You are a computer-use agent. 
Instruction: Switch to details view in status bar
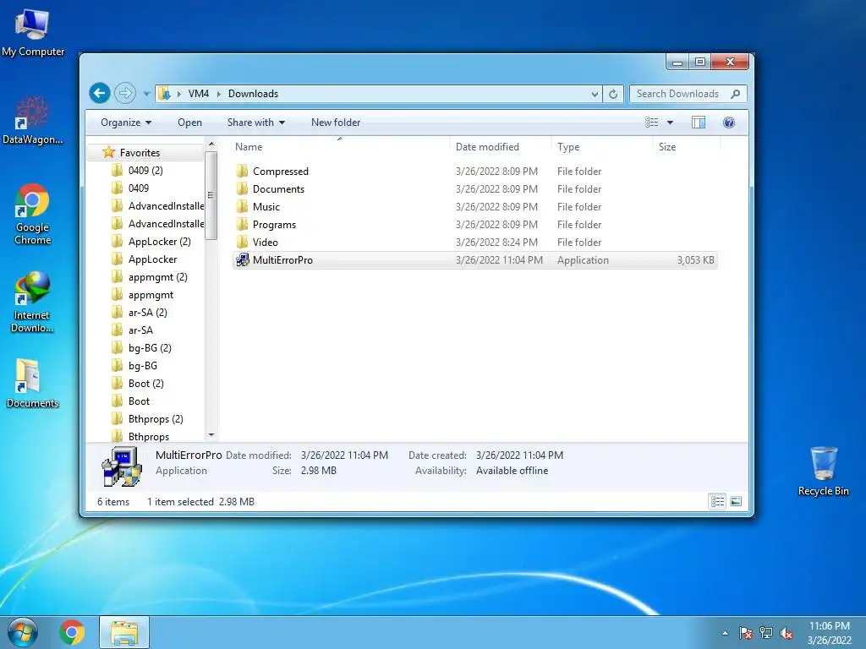coord(717,502)
